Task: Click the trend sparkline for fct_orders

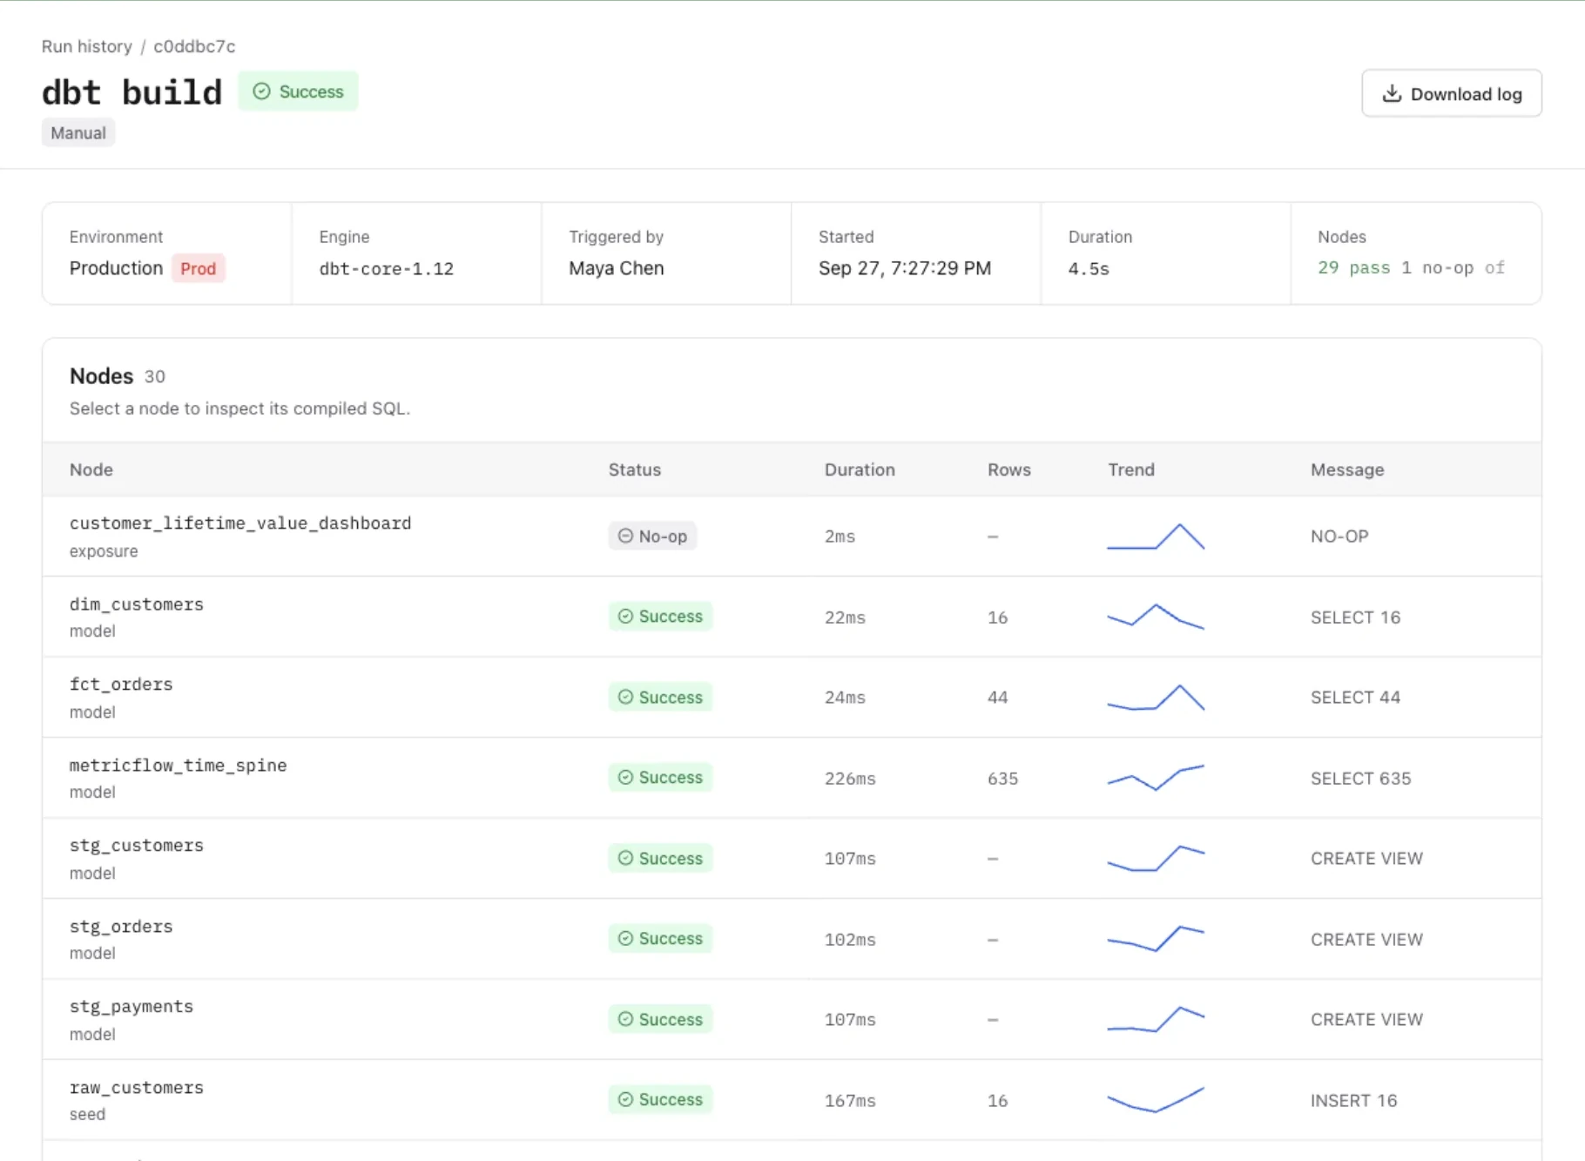Action: tap(1156, 697)
